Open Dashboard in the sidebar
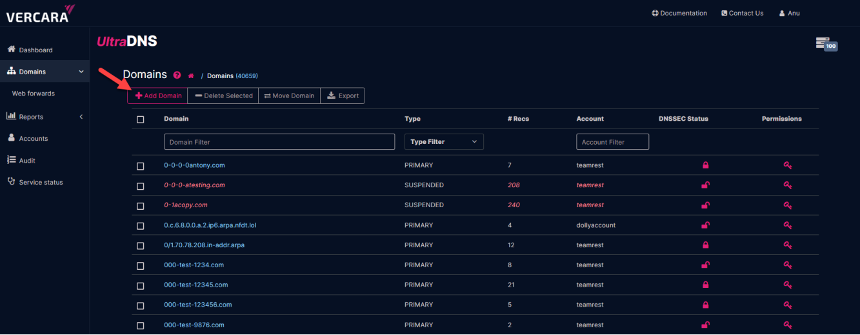Screen dimensions: 860x335 click(x=30, y=50)
